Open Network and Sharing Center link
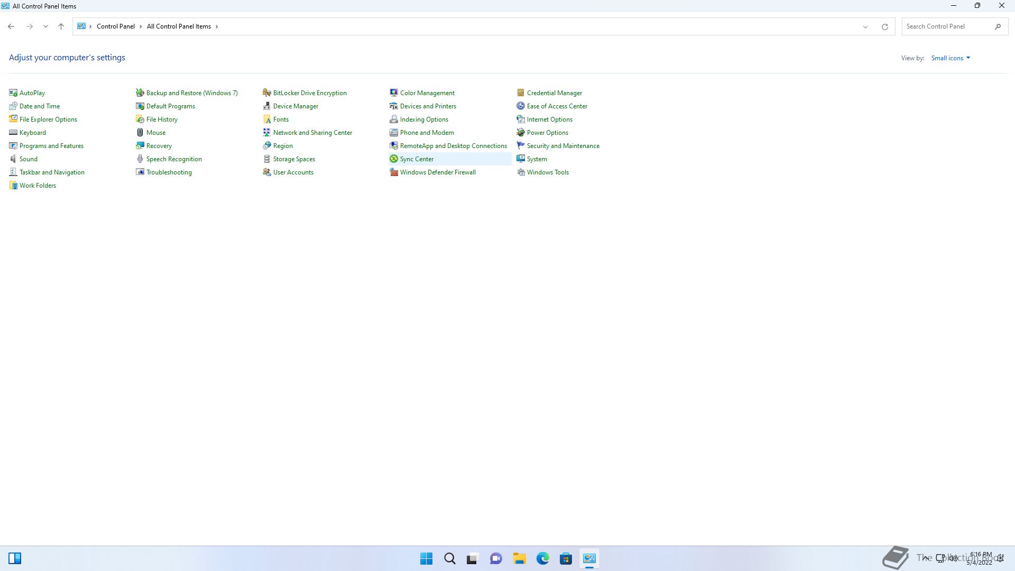This screenshot has height=571, width=1015. pos(312,132)
